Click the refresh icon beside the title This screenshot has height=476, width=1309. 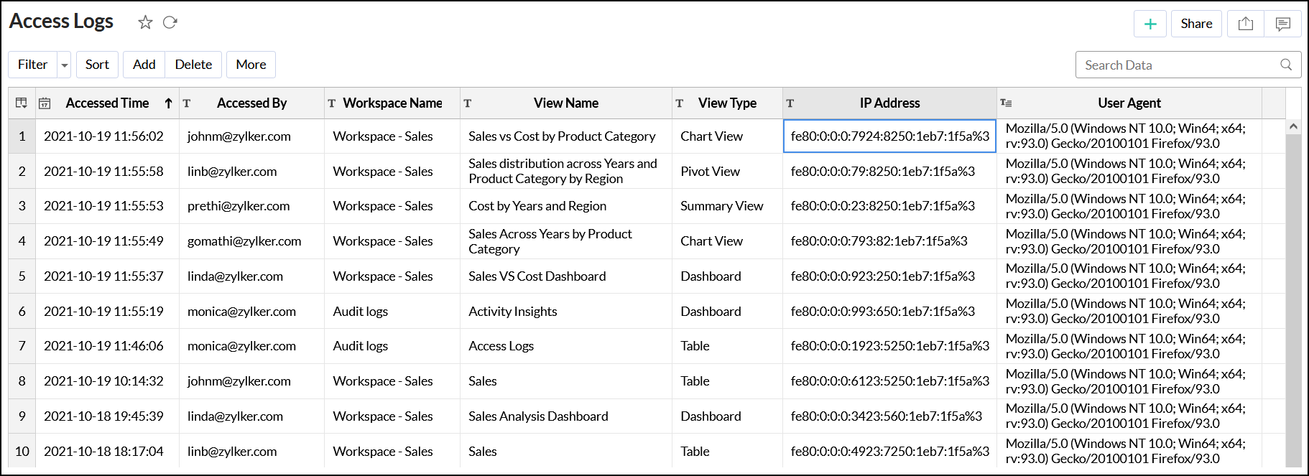coord(170,22)
